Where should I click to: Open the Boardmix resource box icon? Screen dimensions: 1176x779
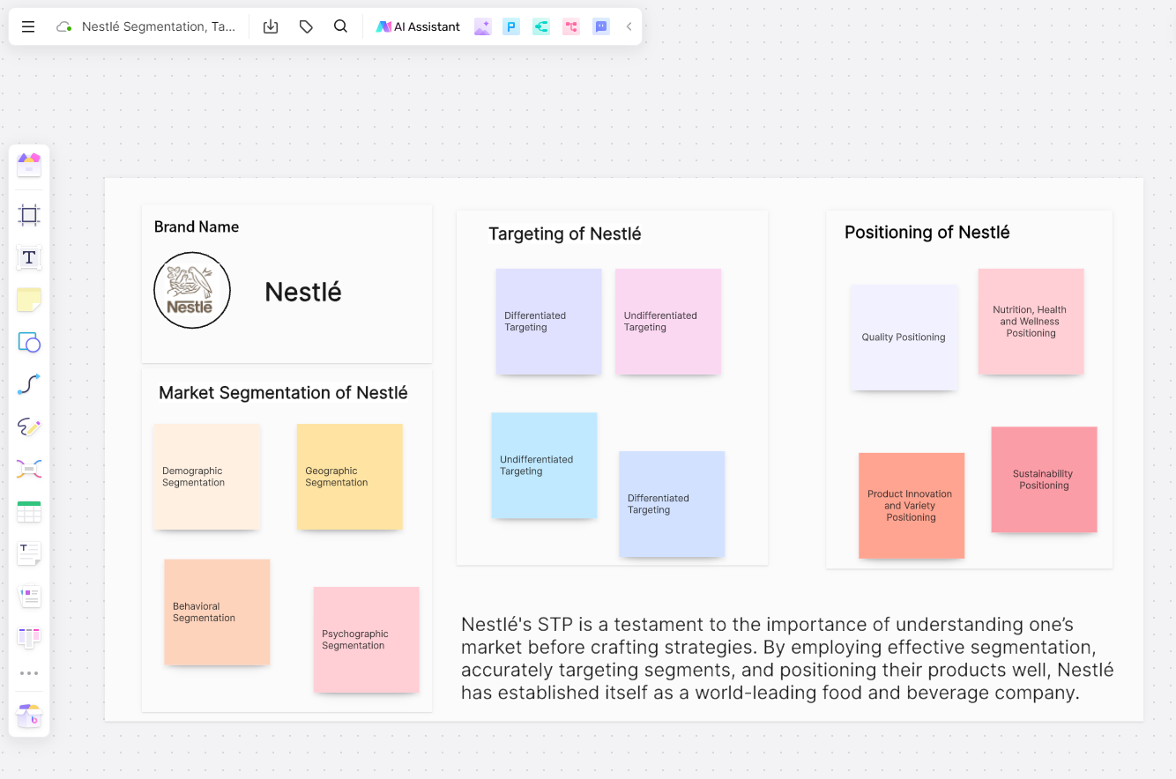[x=29, y=716]
